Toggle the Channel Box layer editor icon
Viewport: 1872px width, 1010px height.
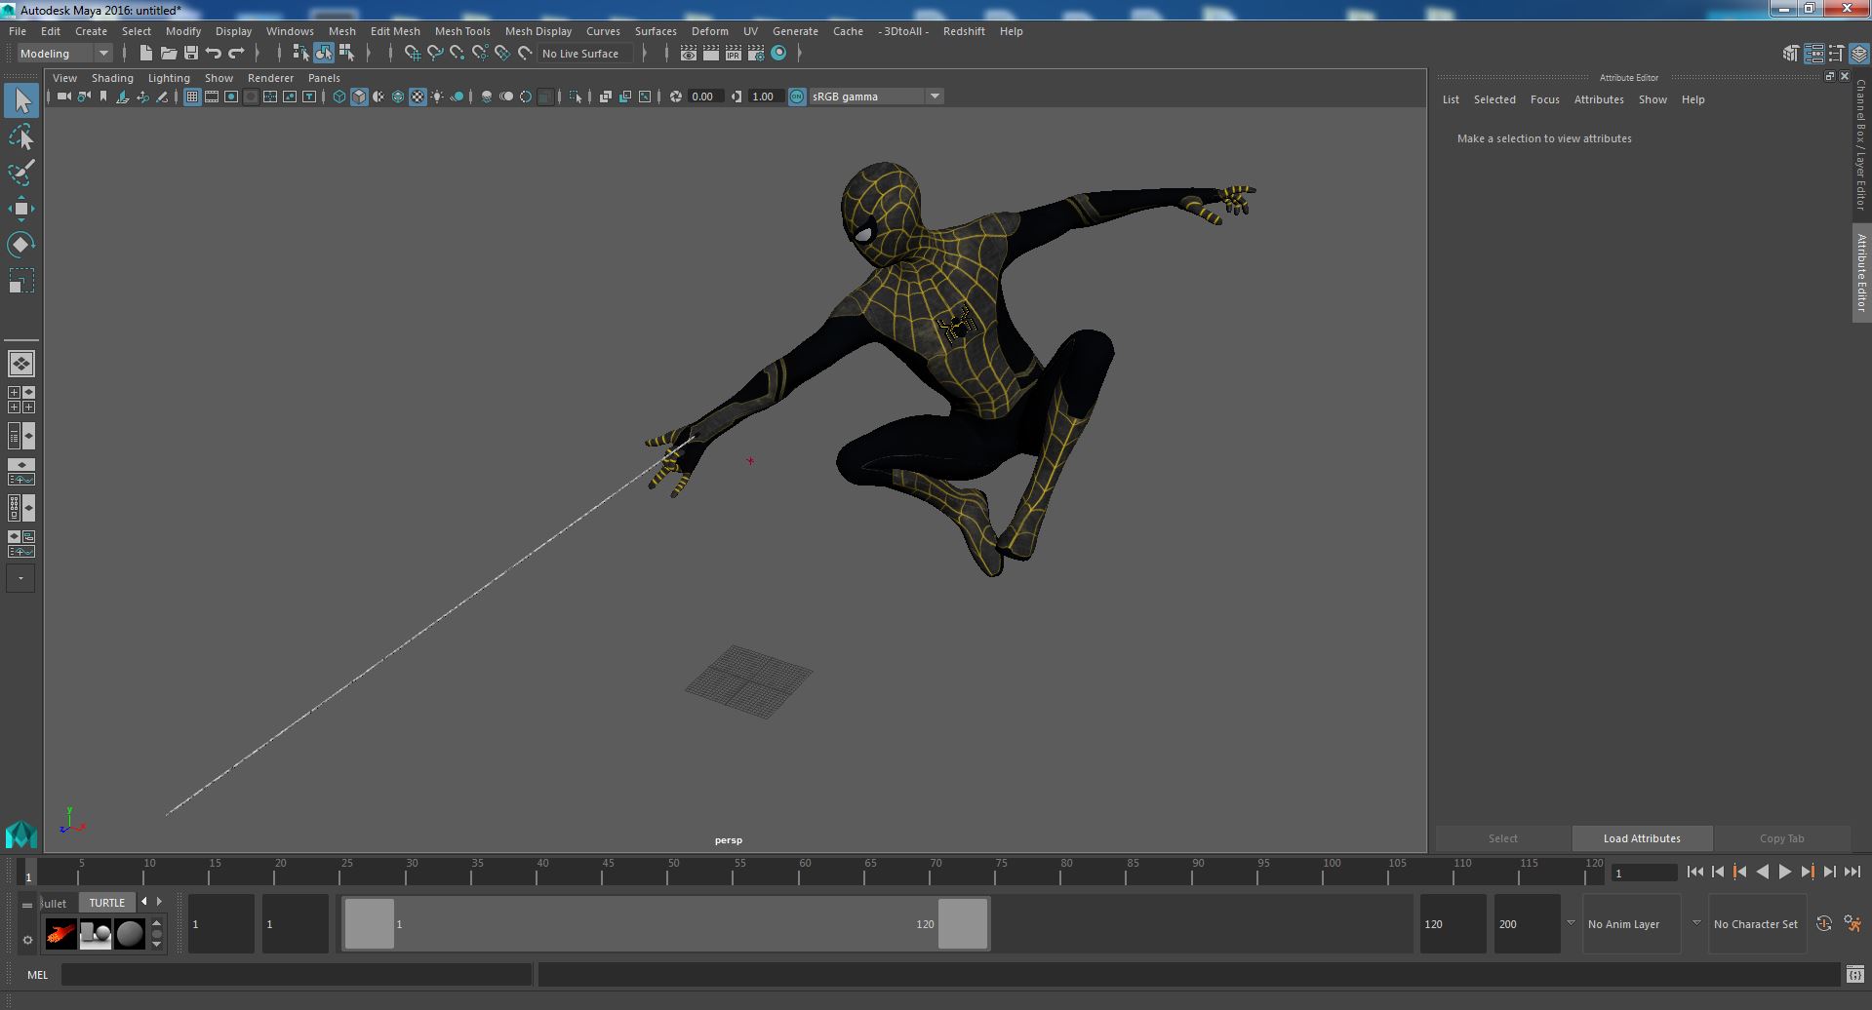1858,54
